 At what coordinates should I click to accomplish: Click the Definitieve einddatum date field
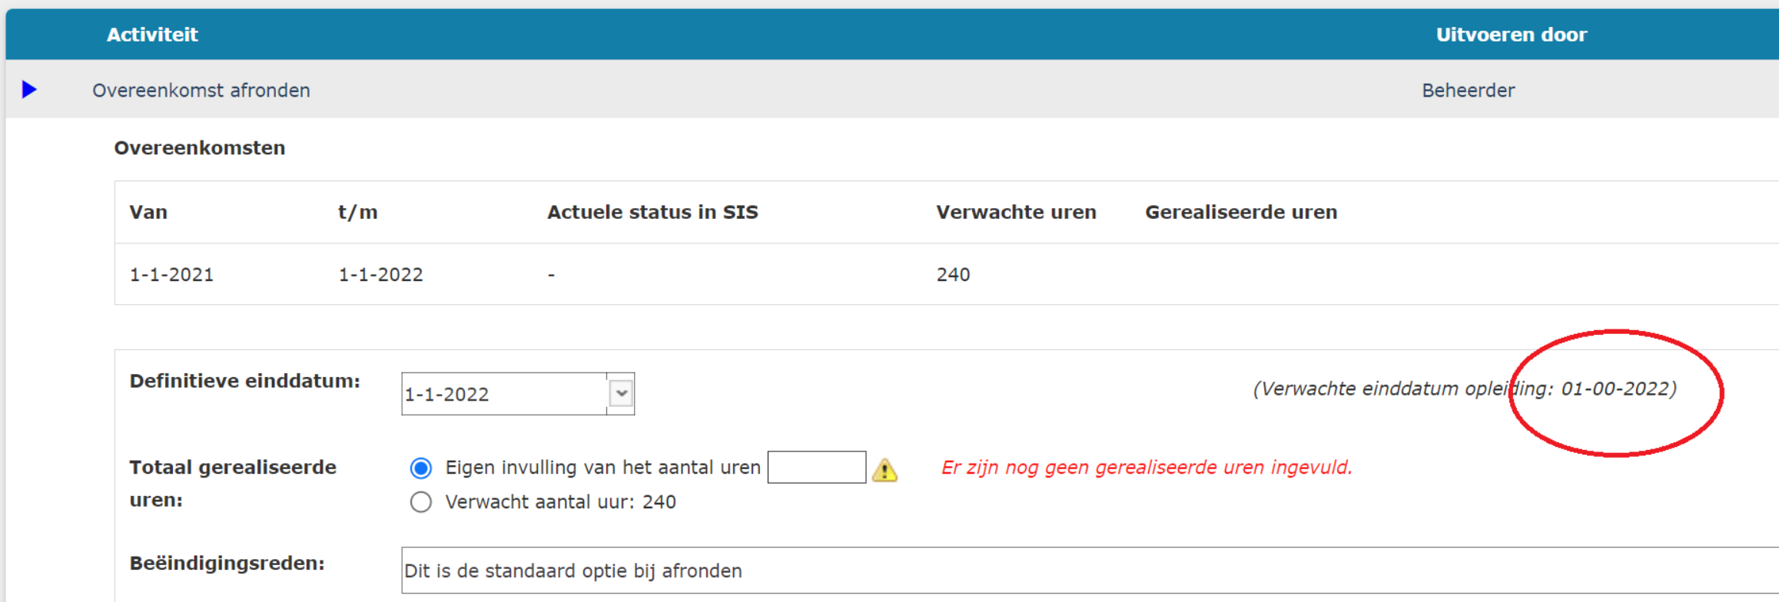pyautogui.click(x=503, y=394)
